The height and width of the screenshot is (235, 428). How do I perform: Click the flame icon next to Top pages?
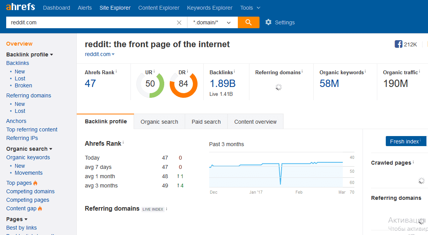pyautogui.click(x=35, y=183)
